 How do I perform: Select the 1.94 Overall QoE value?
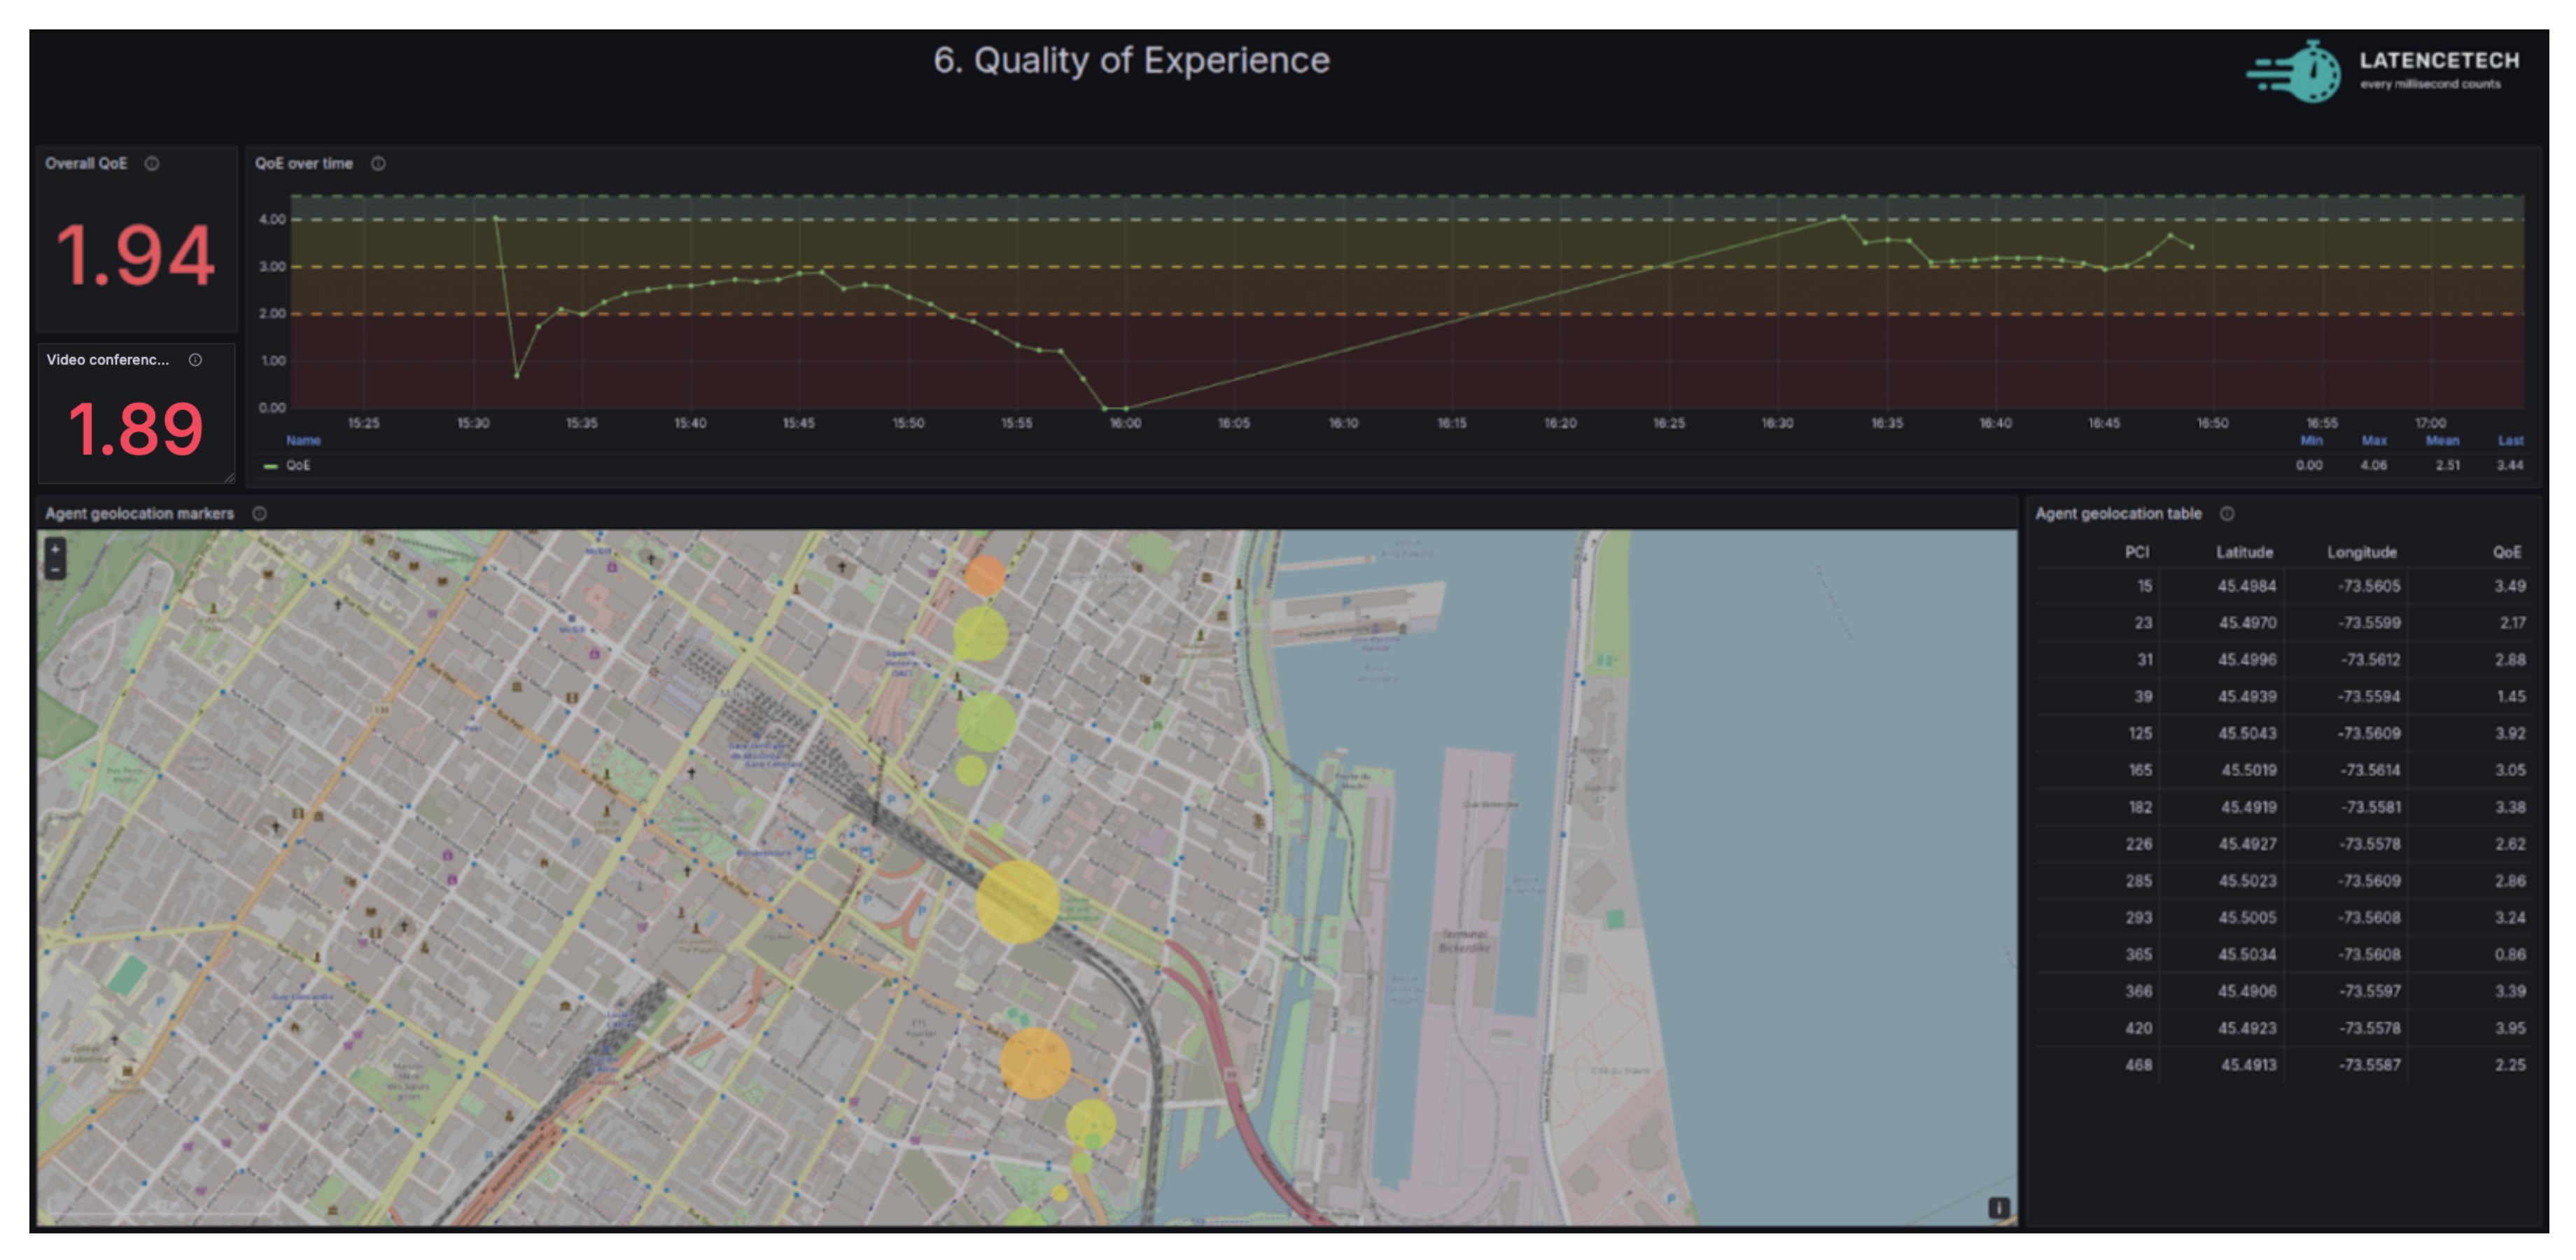click(135, 256)
